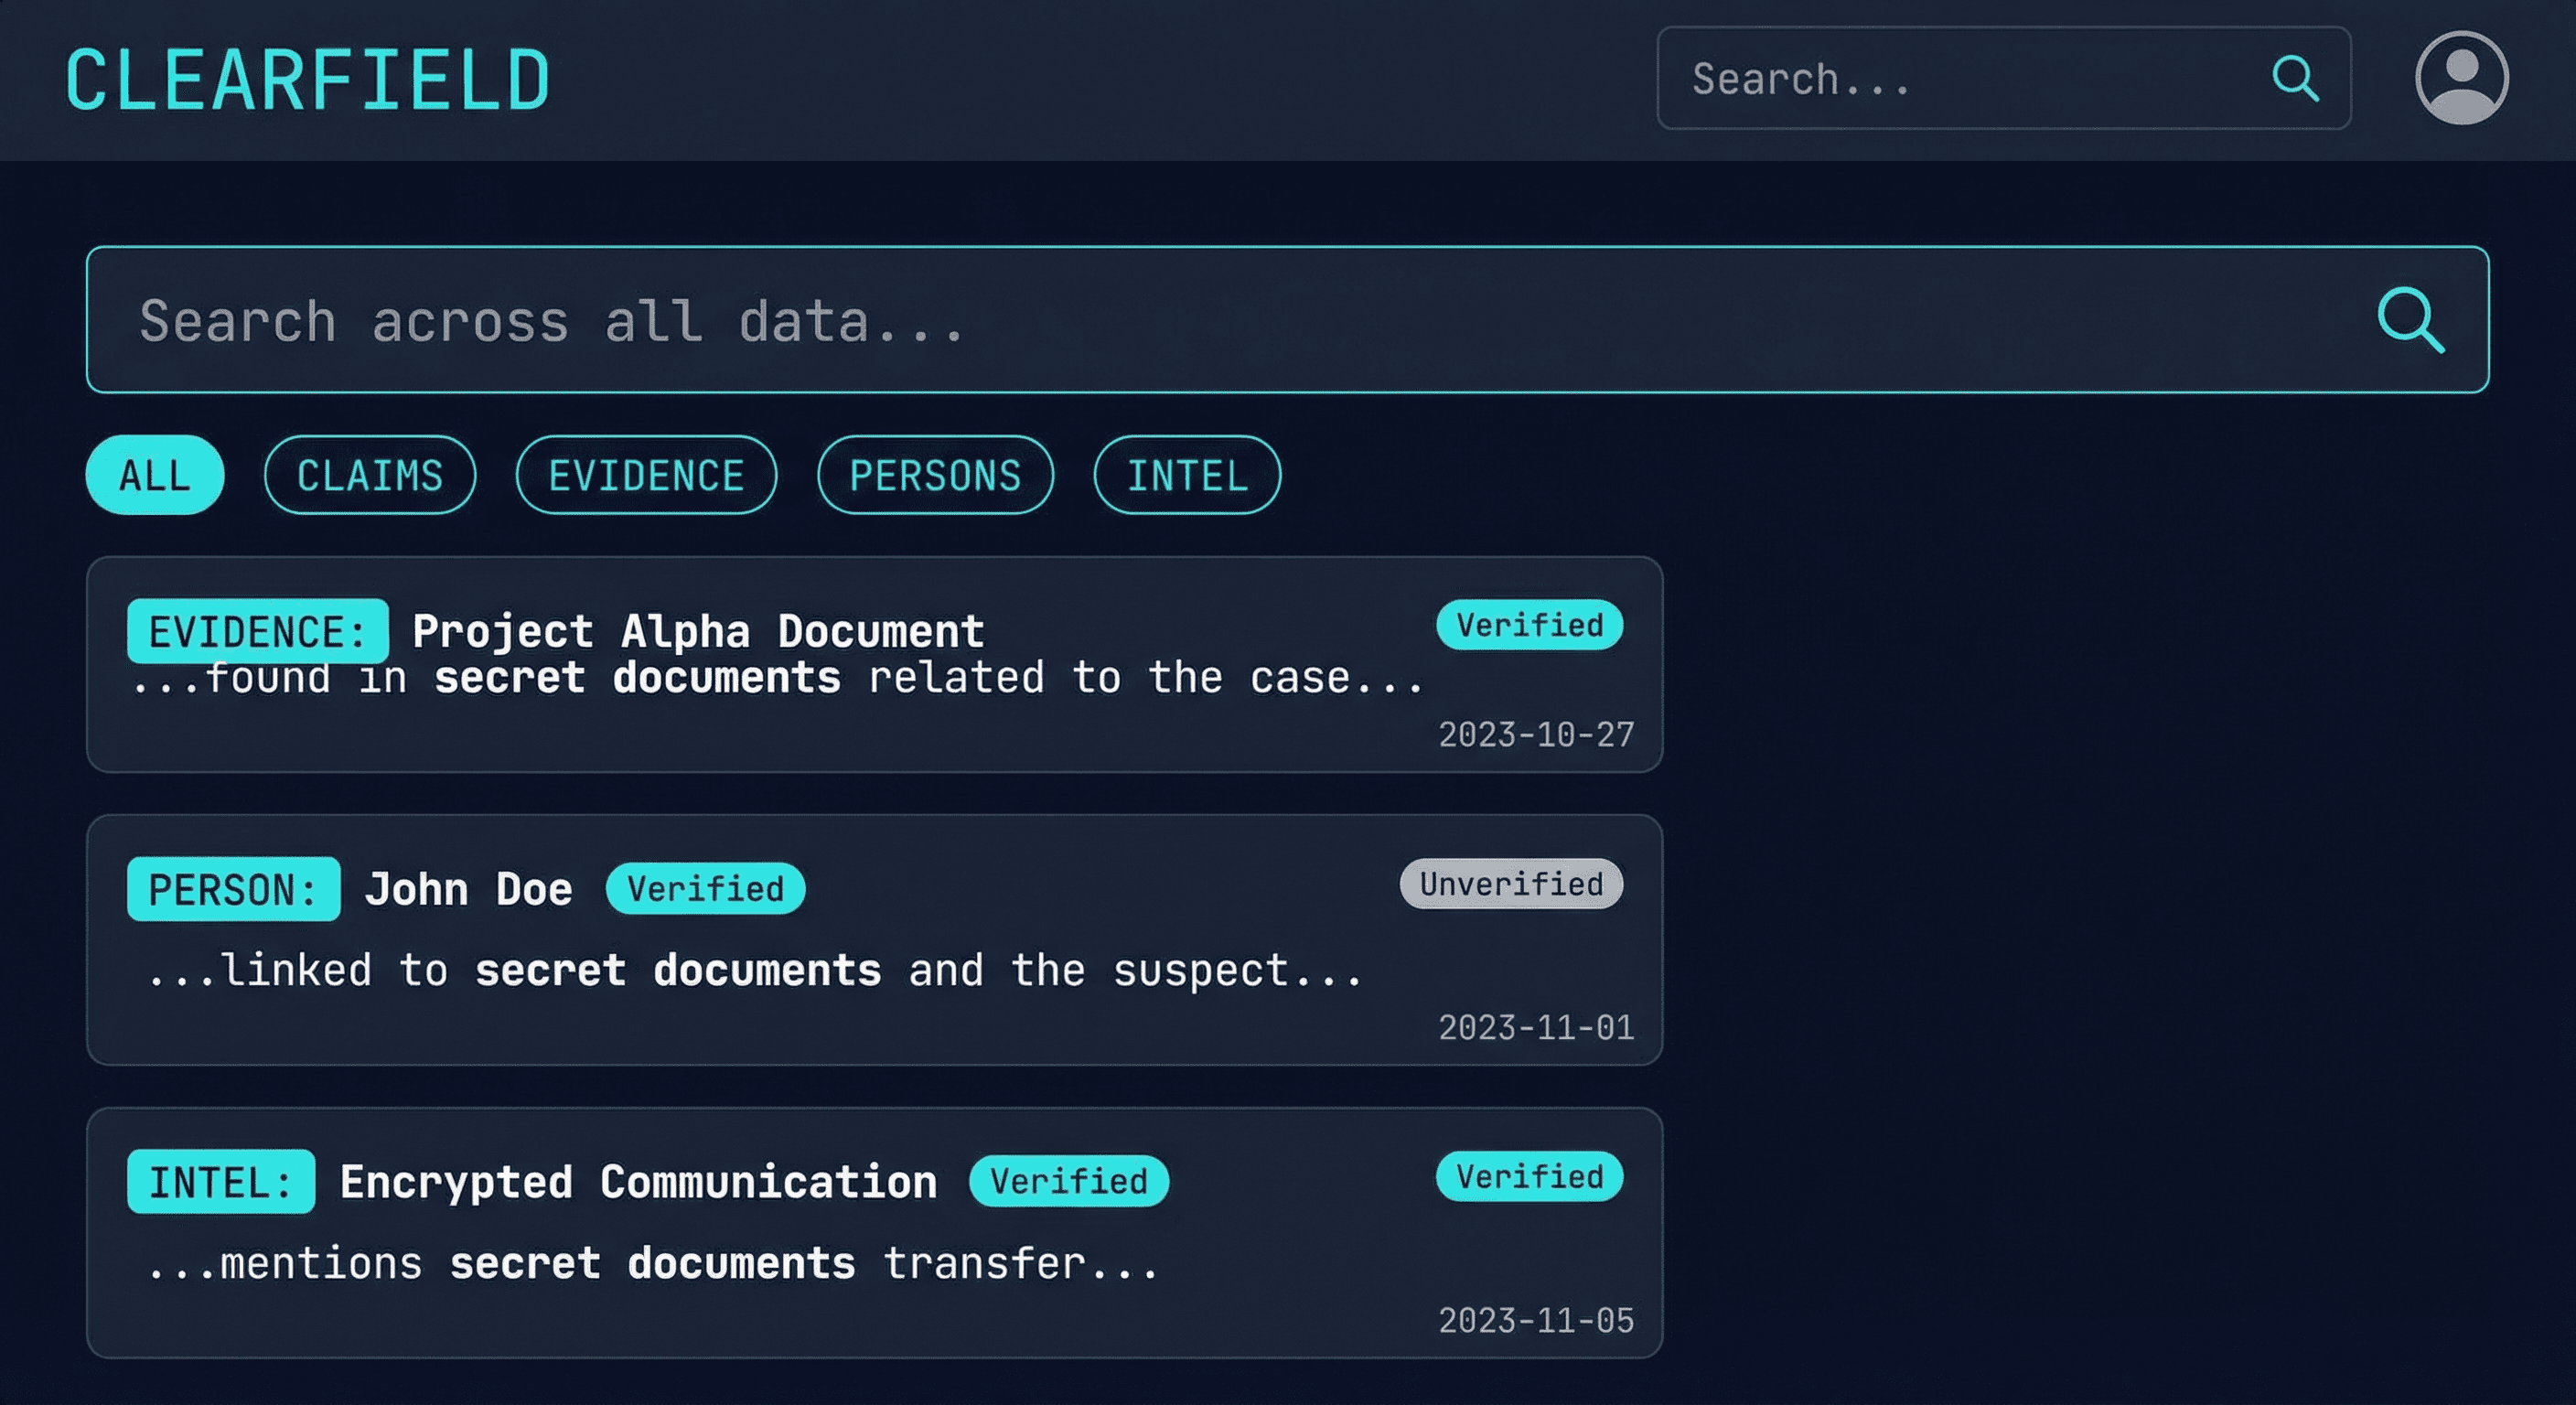
Task: Toggle the Verified badge on Encrypted Communication card
Action: (1068, 1181)
